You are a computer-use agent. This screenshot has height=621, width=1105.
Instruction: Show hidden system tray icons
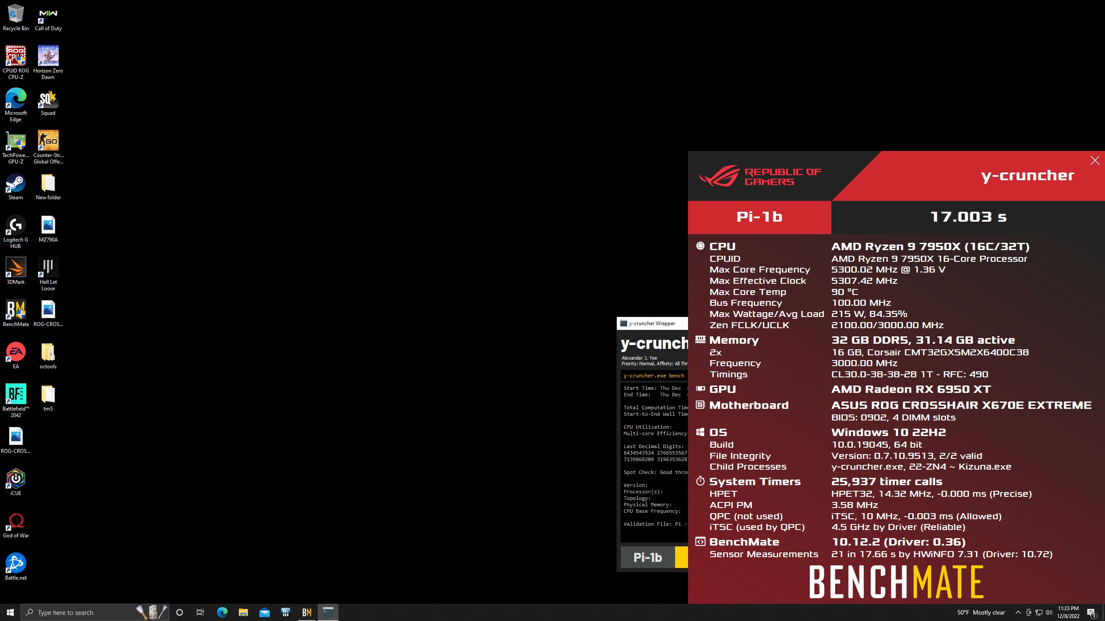[x=1018, y=612]
